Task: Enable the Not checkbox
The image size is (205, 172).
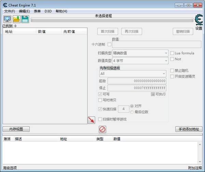Action: 172,59
